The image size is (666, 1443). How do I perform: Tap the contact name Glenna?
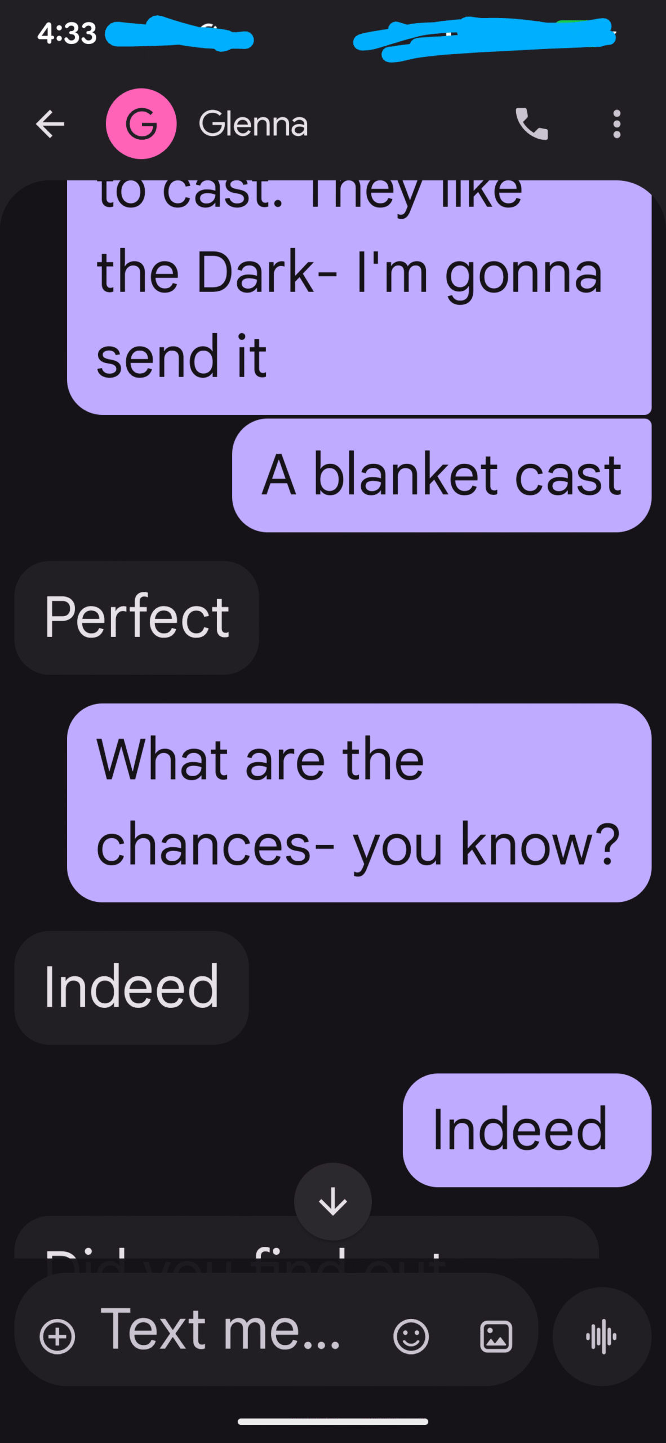coord(254,124)
